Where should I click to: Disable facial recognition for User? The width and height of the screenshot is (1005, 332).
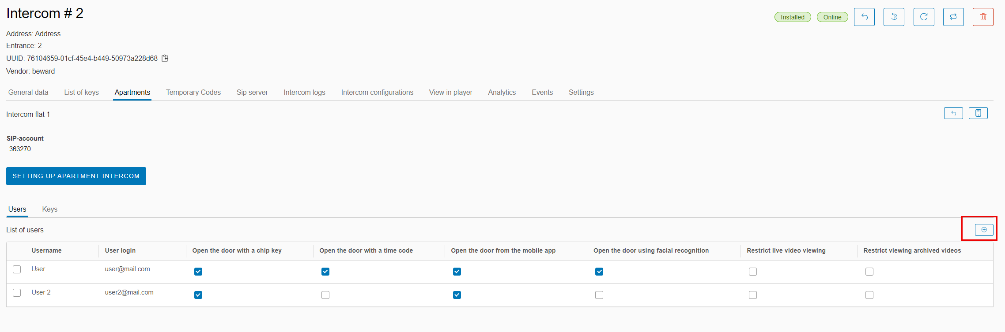[x=599, y=272]
